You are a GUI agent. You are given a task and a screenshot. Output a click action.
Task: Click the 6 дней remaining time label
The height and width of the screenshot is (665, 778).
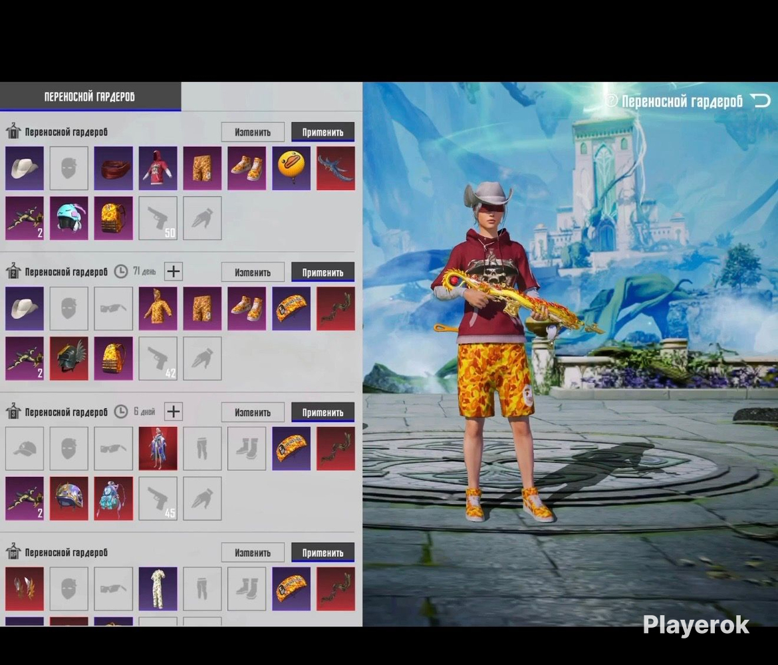tap(144, 412)
